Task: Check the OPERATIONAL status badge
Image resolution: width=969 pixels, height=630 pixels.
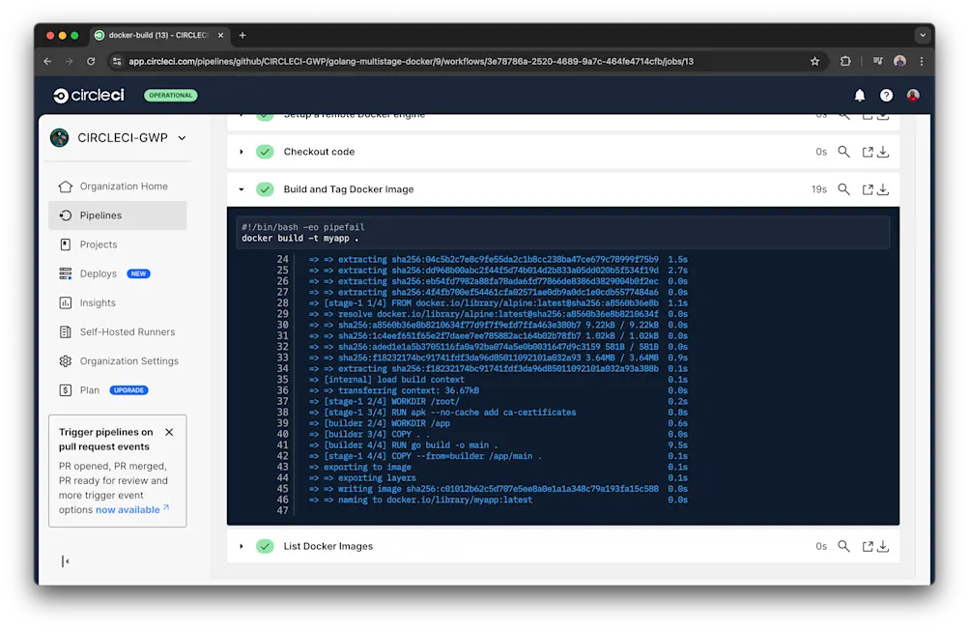Action: [x=170, y=95]
